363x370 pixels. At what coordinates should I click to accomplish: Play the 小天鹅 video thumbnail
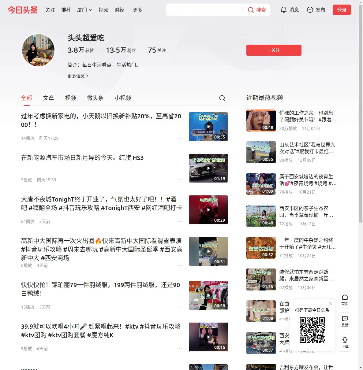coord(208,127)
